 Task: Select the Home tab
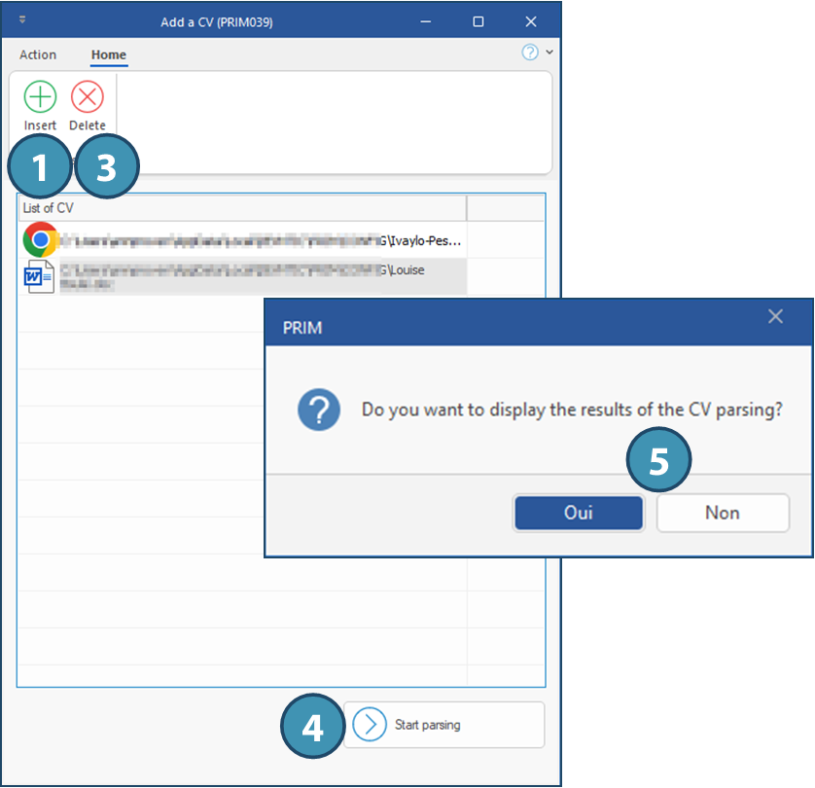click(x=109, y=54)
